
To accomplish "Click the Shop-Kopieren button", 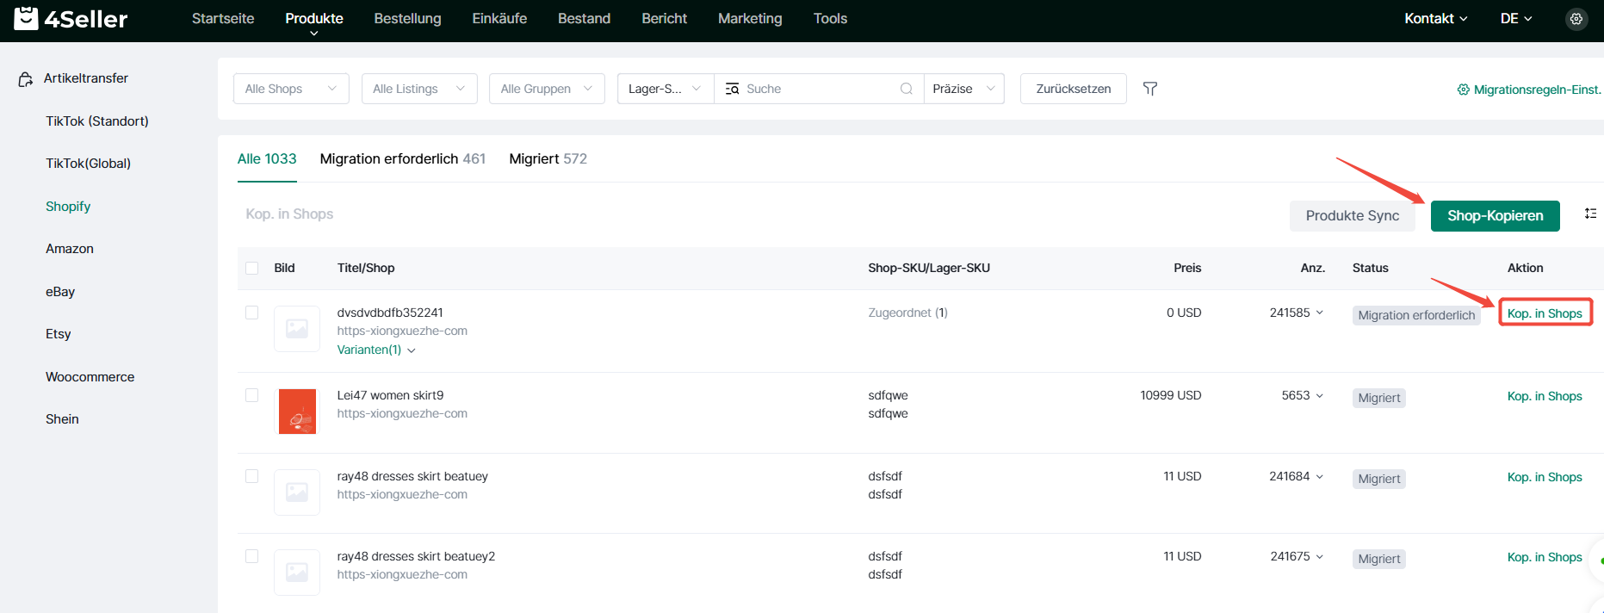I will click(1496, 215).
